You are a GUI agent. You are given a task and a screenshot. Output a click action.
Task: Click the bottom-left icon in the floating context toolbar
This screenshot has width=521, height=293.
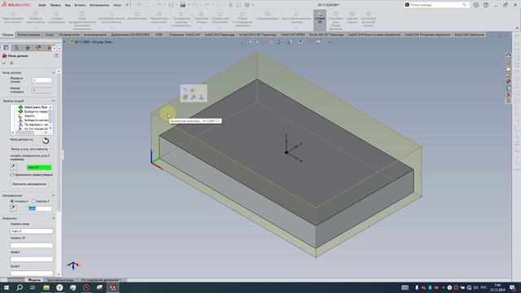(185, 98)
